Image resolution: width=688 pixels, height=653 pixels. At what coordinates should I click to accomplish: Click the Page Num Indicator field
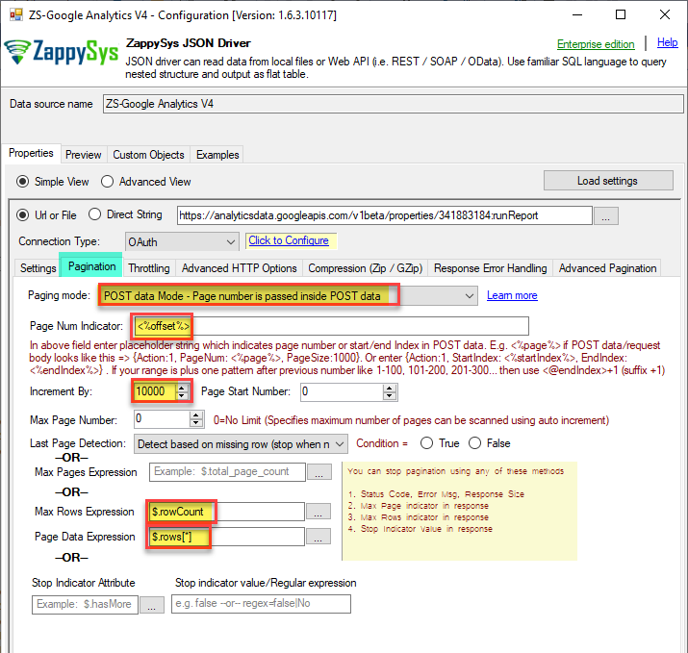[331, 326]
